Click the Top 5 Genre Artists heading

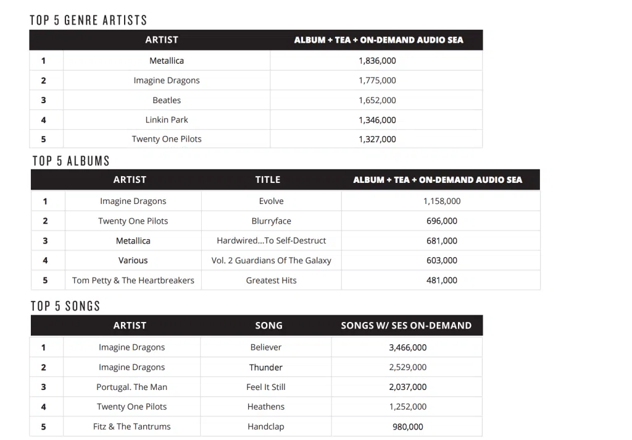point(88,20)
